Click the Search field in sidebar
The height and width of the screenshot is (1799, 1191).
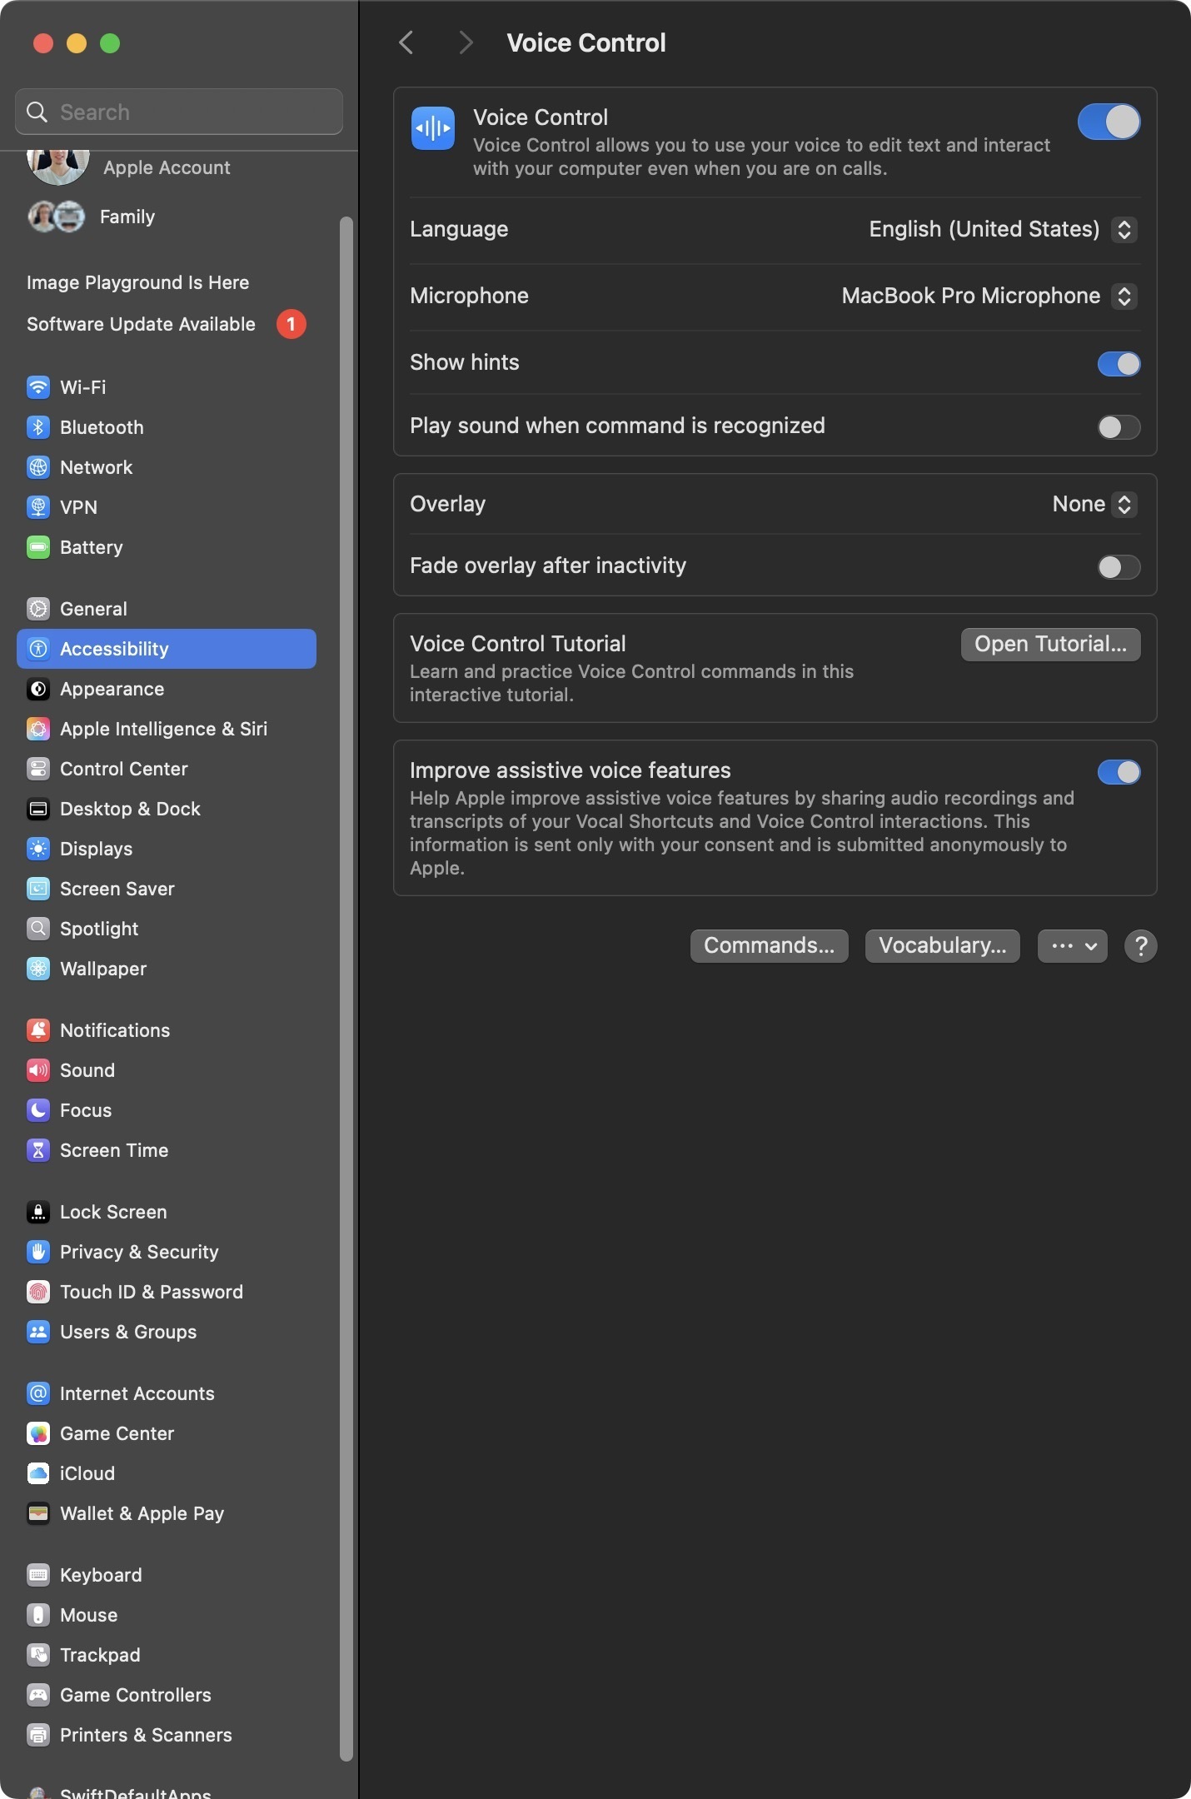coord(179,112)
